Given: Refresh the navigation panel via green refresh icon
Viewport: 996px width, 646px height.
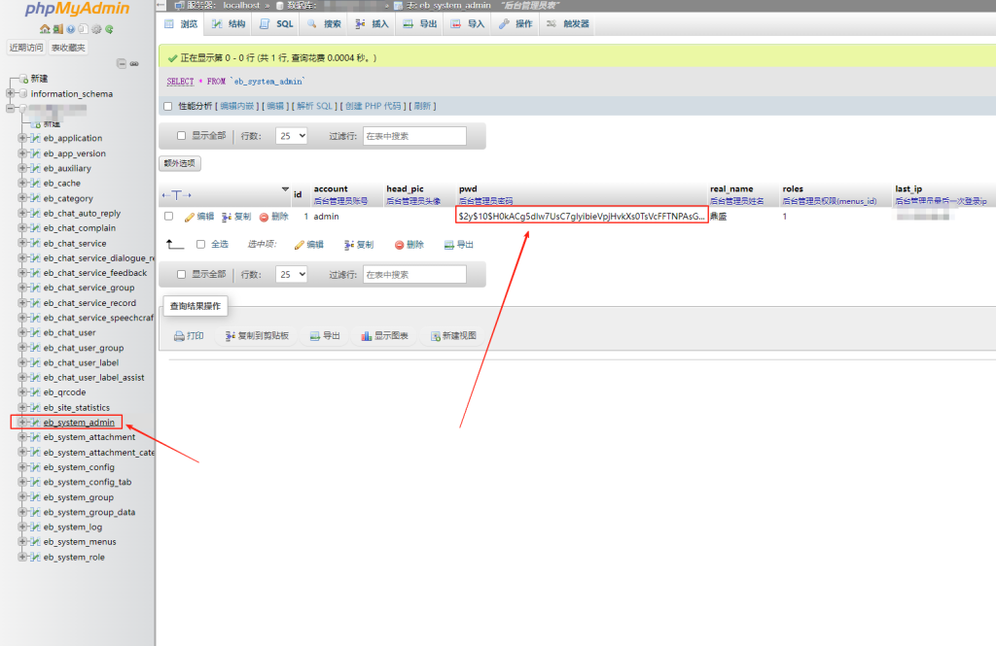Looking at the screenshot, I should point(110,29).
